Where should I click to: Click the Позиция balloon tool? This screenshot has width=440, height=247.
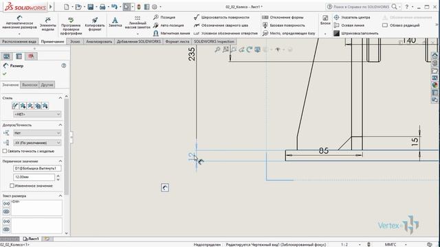tap(164, 17)
